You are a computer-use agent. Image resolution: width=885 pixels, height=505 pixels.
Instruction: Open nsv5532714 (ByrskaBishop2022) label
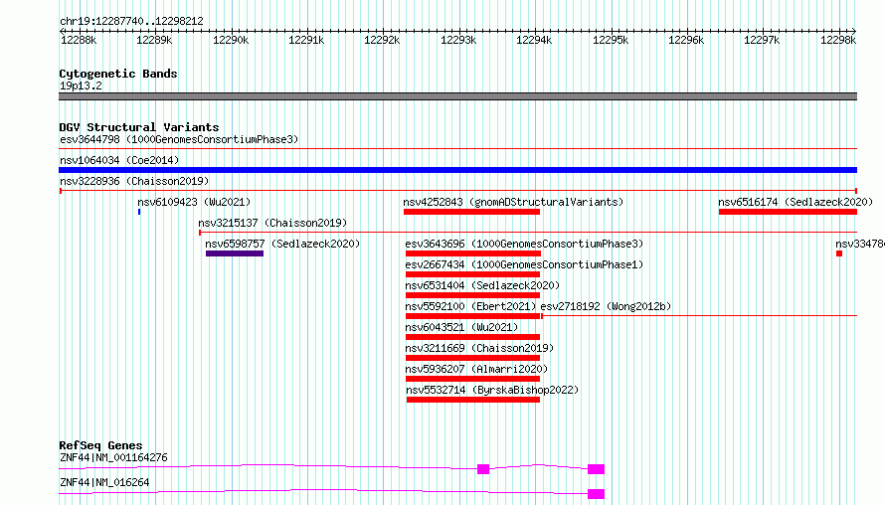(x=493, y=390)
